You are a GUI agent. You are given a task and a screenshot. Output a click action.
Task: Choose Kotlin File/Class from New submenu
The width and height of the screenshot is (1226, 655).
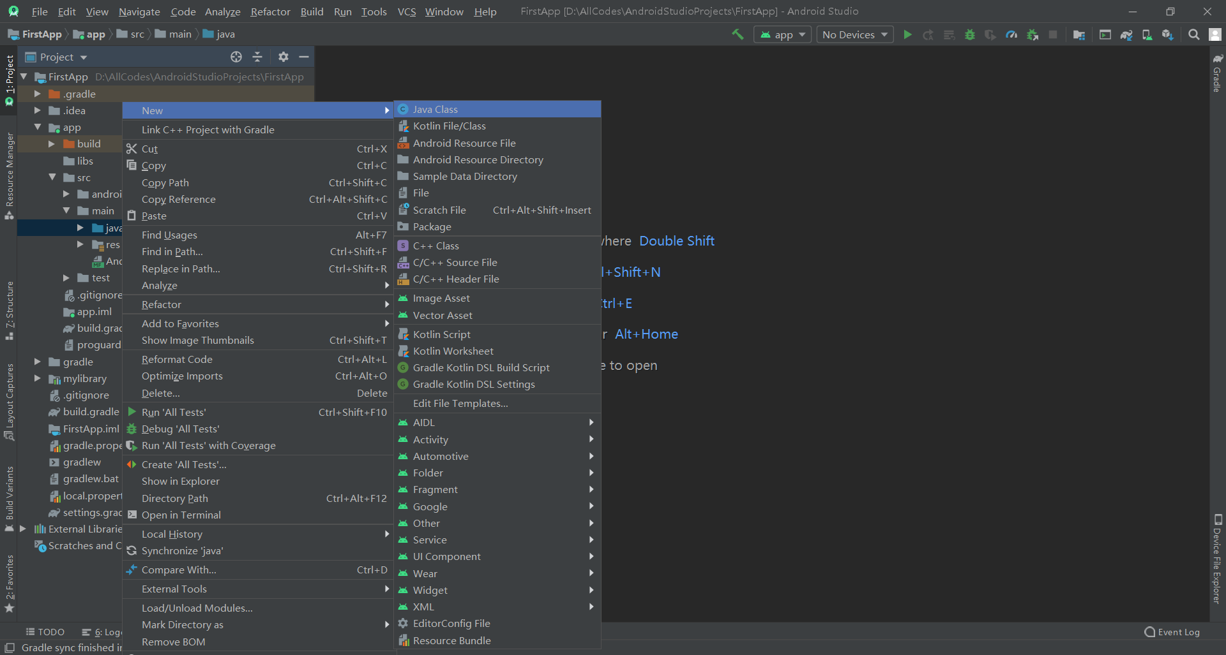pyautogui.click(x=497, y=126)
